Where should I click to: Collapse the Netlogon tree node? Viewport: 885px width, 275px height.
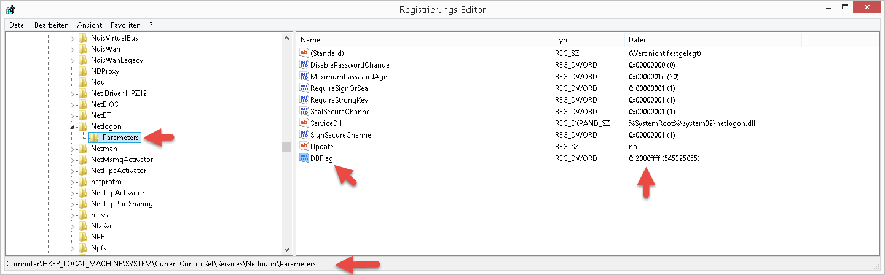[72, 126]
